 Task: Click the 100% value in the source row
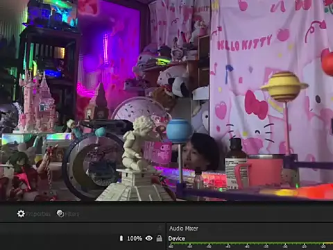pyautogui.click(x=135, y=238)
